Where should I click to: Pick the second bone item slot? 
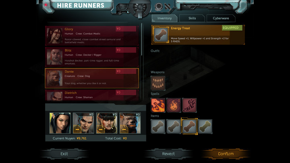[x=174, y=126]
